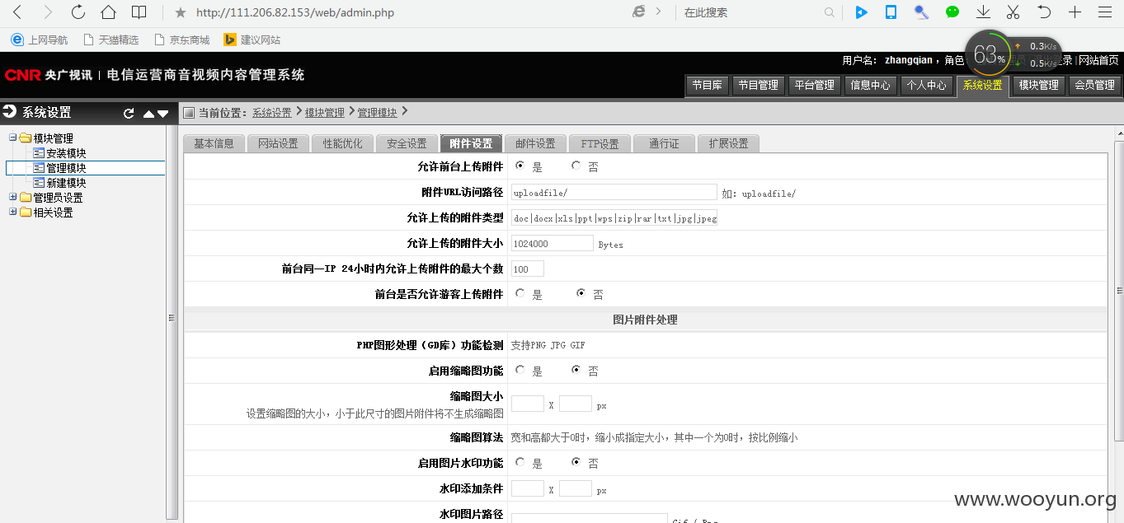Switch to the 邮件设置 tab

coord(535,143)
